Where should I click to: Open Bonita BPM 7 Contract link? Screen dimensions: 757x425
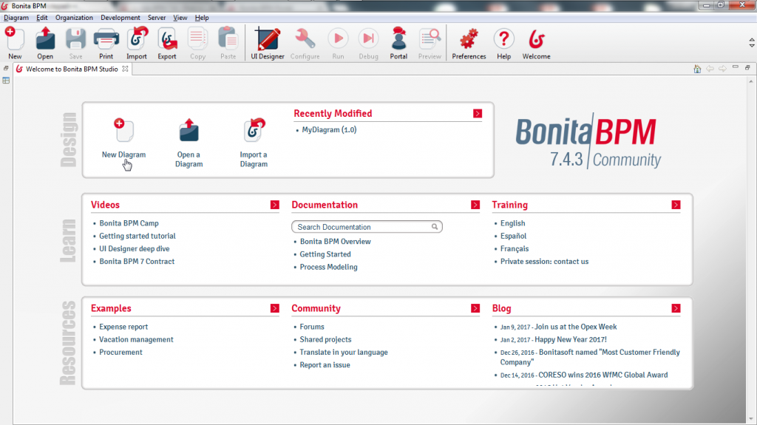[x=137, y=261]
